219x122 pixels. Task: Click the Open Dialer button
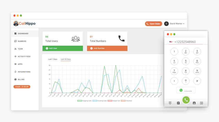click(x=154, y=24)
